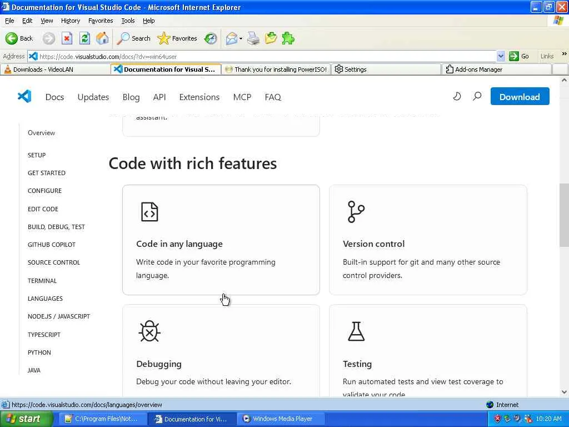Open the Search magnifier toolbar button

click(x=133, y=38)
